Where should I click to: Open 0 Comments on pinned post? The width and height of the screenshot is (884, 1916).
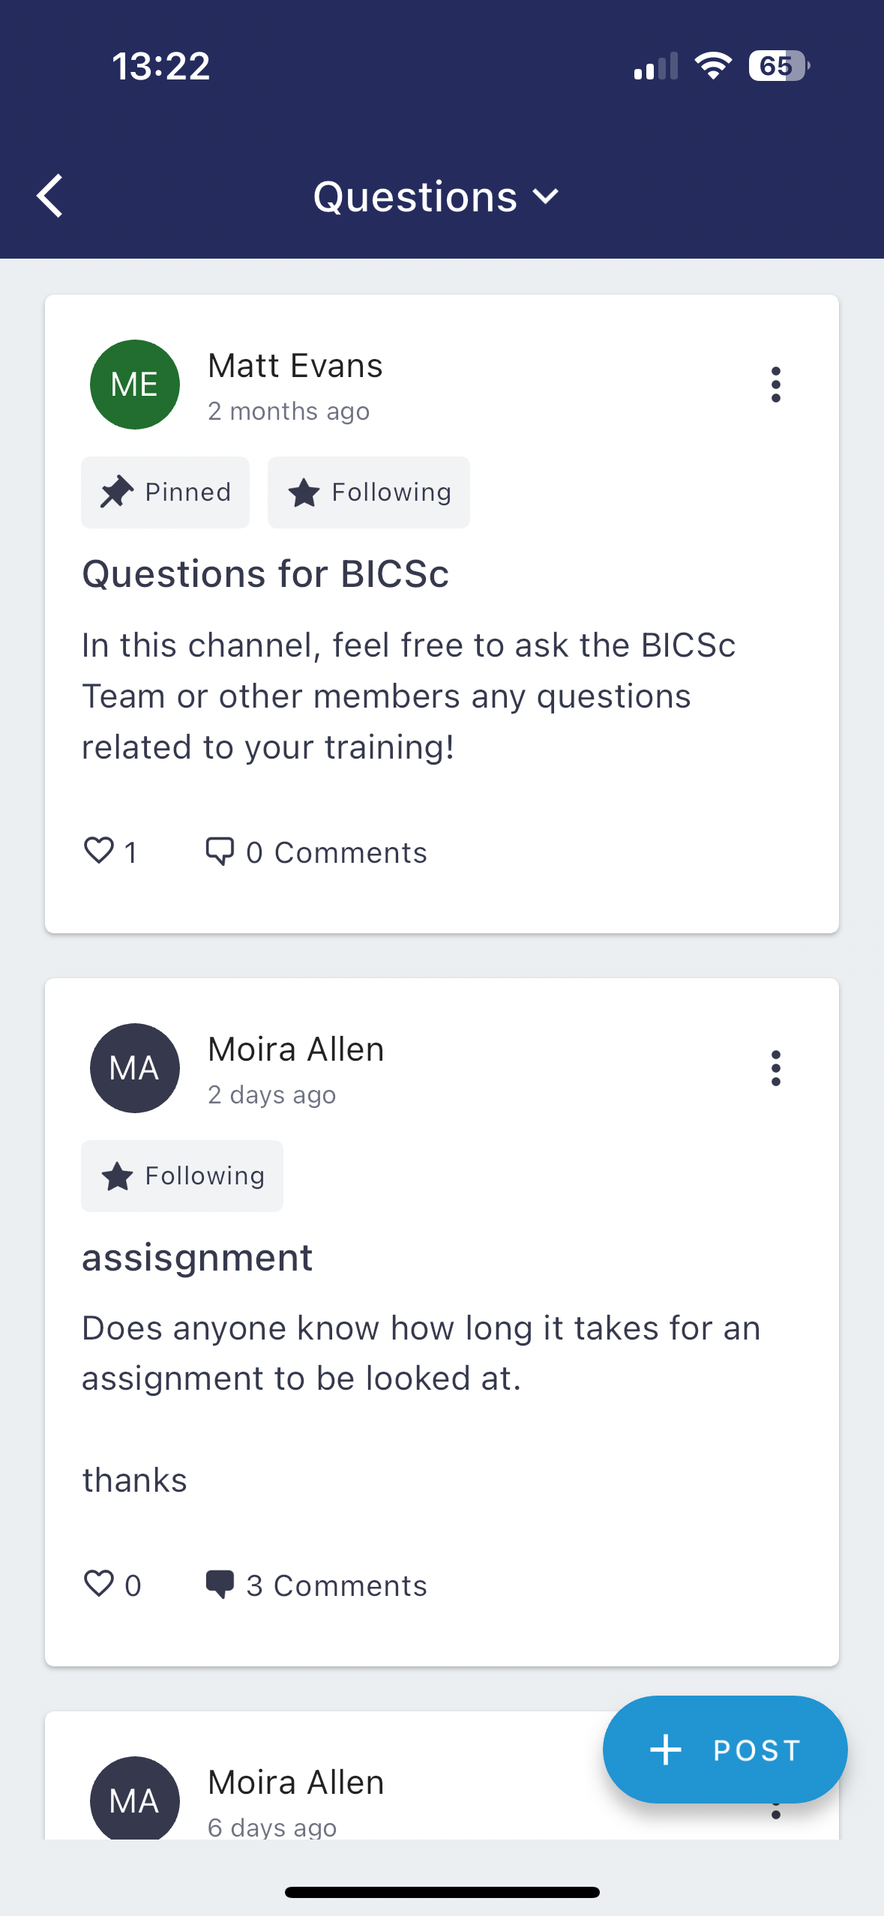(316, 852)
